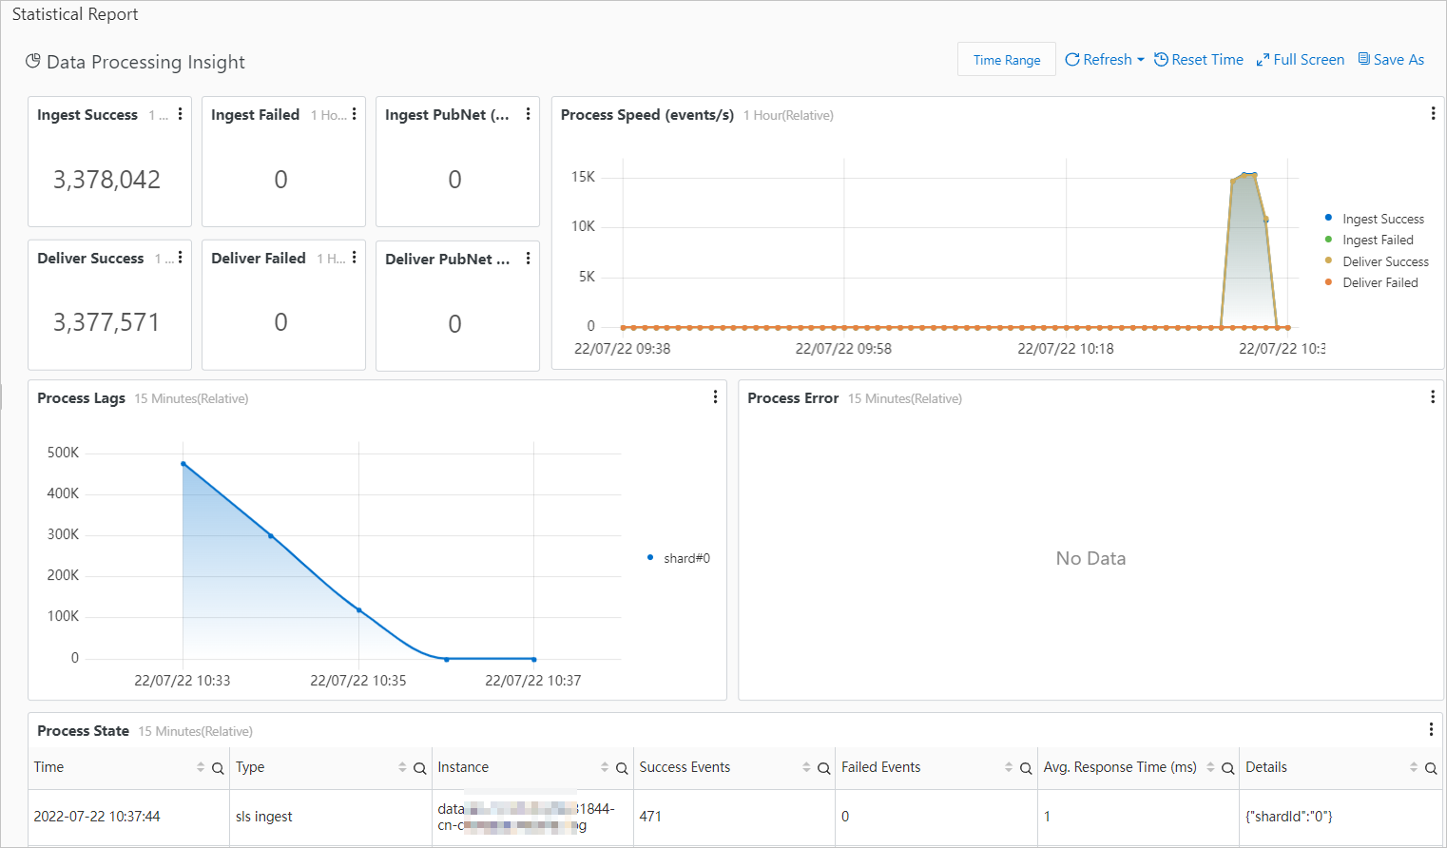Sort the table by Details
The image size is (1447, 848).
click(x=1414, y=767)
